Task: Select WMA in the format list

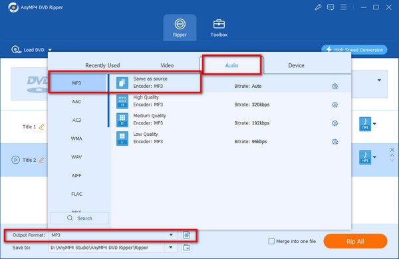Action: pyautogui.click(x=76, y=138)
